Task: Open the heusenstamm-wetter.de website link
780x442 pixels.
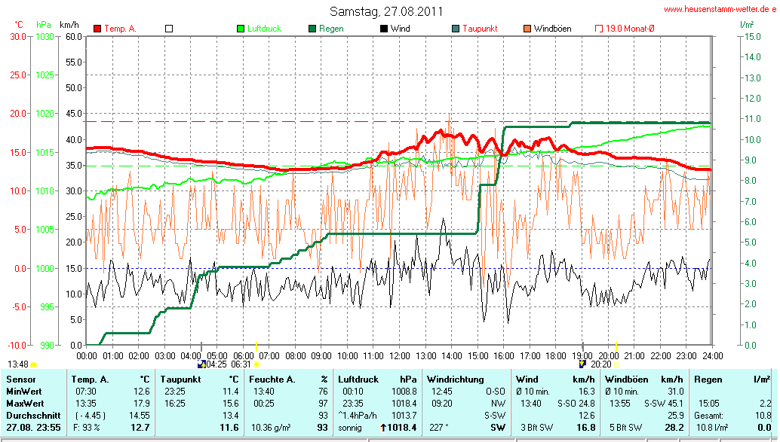Action: [720, 9]
